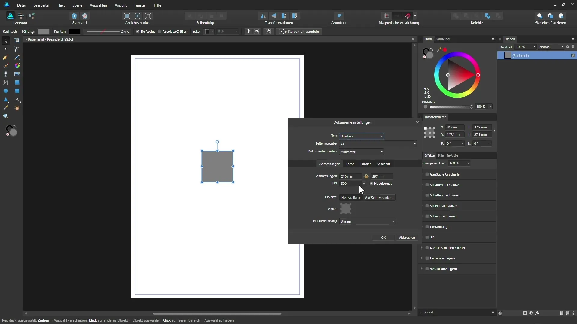The width and height of the screenshot is (577, 324).
Task: Select the Triangle shape tool
Action: (6, 99)
